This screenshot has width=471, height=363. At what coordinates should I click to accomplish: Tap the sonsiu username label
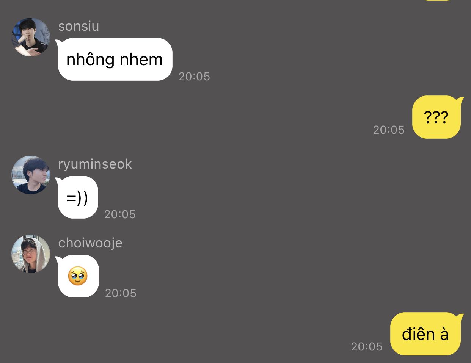pos(79,26)
